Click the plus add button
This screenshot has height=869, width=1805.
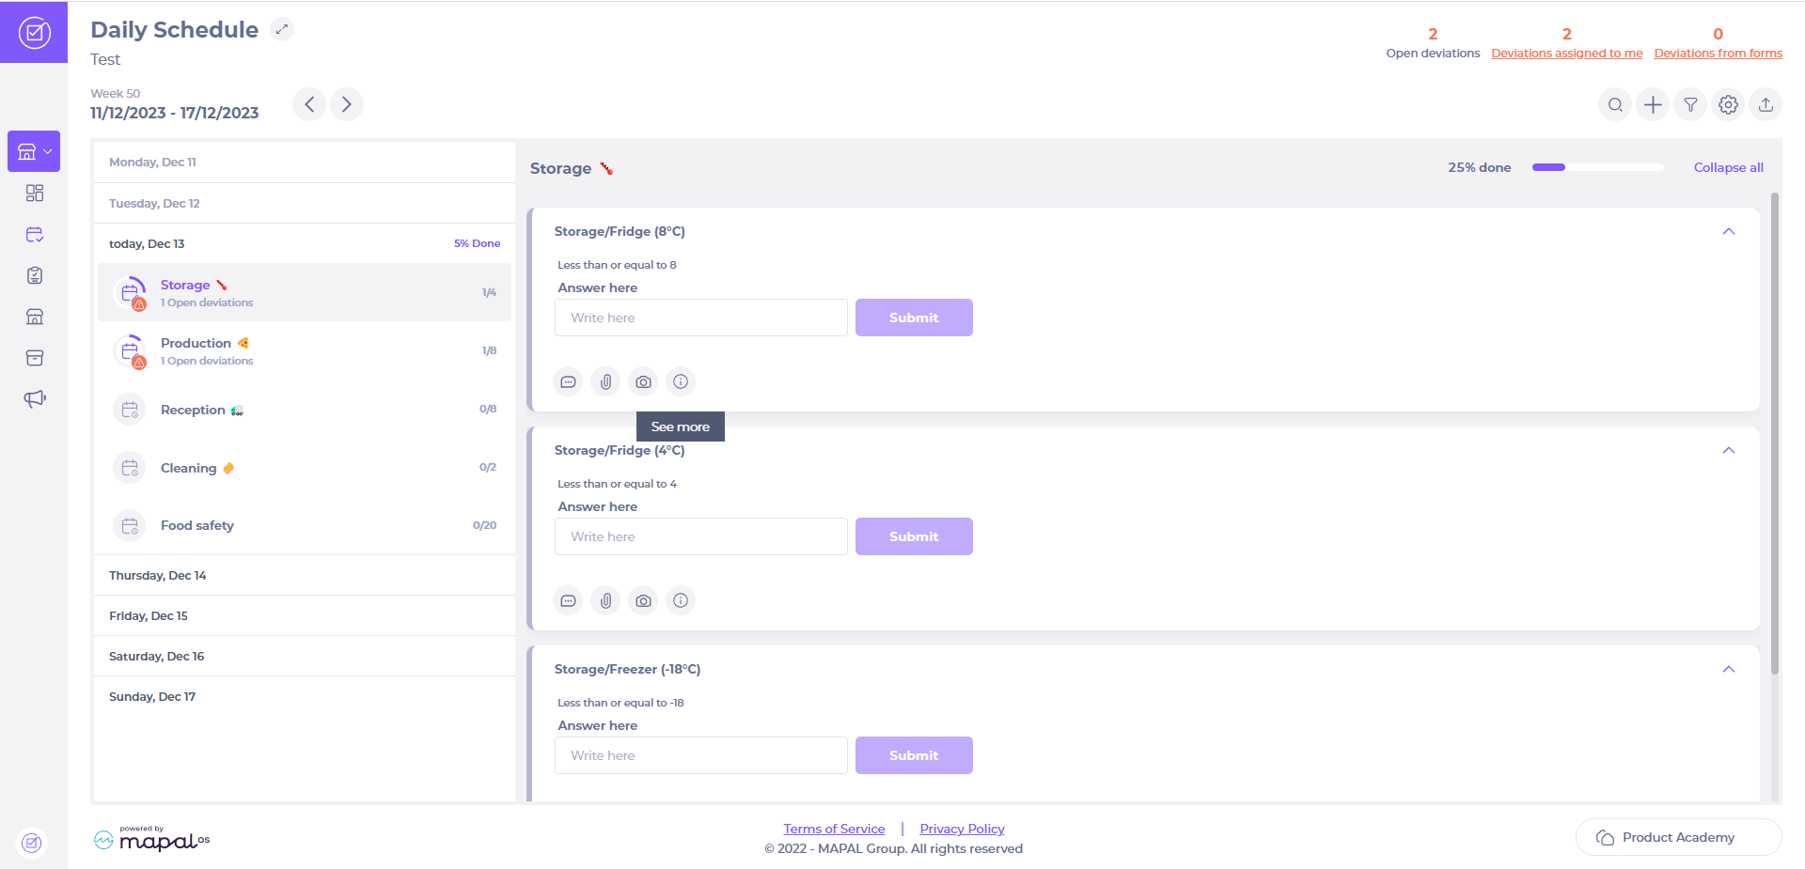[1653, 105]
